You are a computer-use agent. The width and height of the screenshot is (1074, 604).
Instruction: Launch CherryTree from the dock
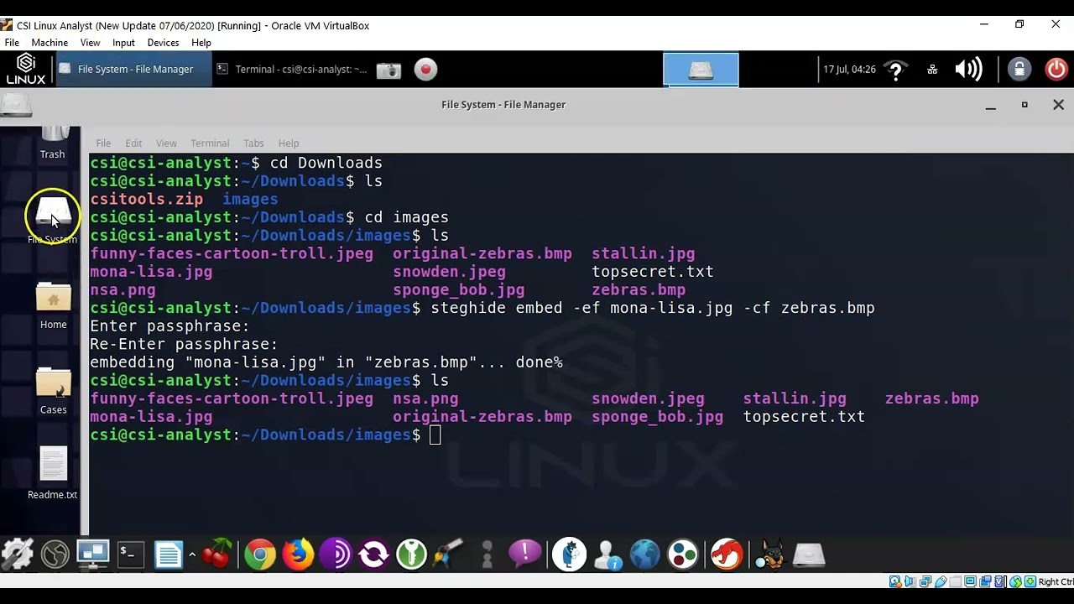pos(216,555)
